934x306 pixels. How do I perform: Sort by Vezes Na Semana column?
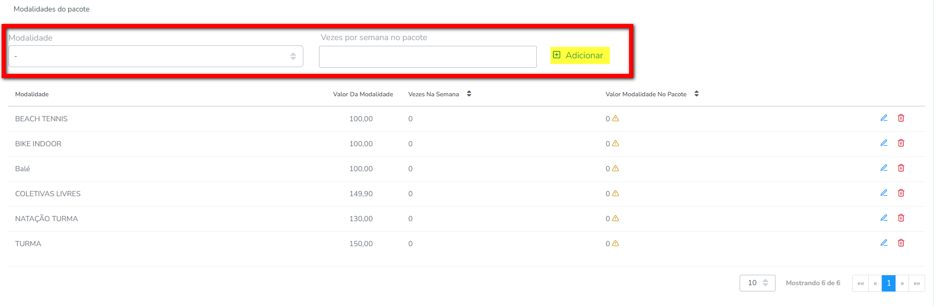coord(469,94)
